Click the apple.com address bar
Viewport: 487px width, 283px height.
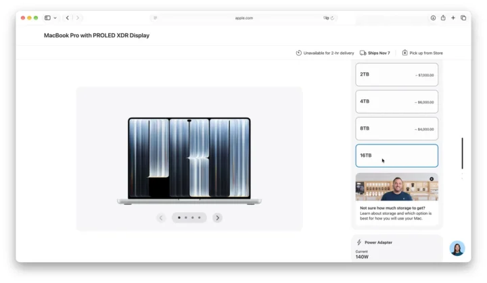(243, 18)
